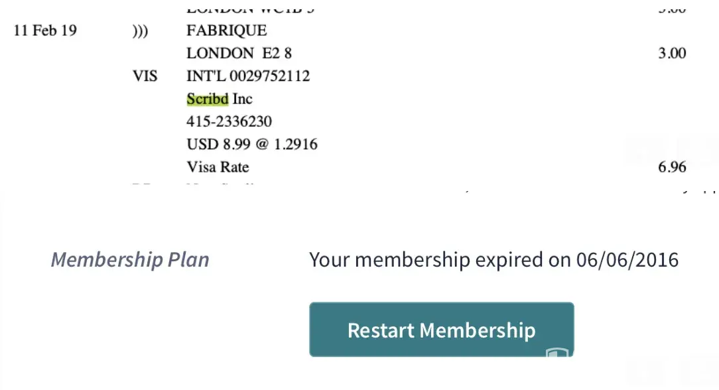
Task: Click the Visa Rate line
Action: tap(218, 167)
